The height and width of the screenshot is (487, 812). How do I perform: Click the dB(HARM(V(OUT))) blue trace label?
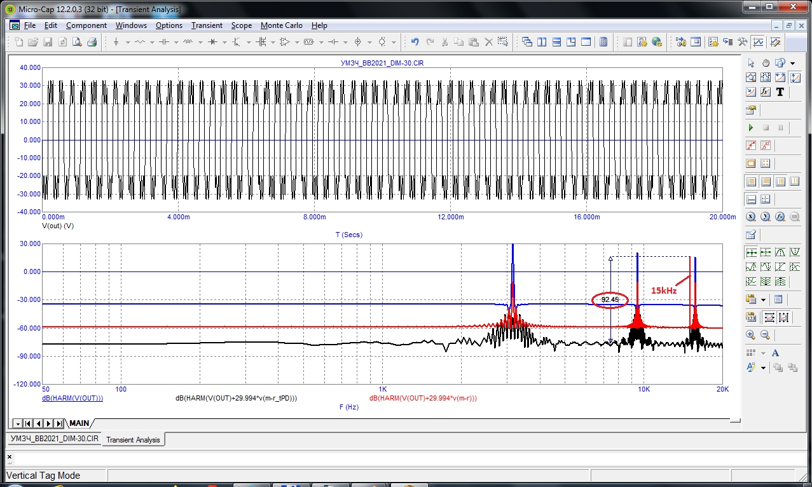(x=72, y=398)
